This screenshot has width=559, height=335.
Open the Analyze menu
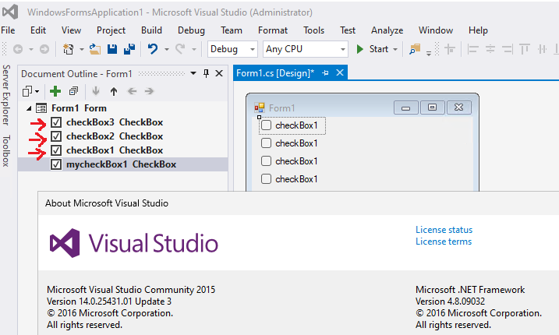(x=387, y=30)
